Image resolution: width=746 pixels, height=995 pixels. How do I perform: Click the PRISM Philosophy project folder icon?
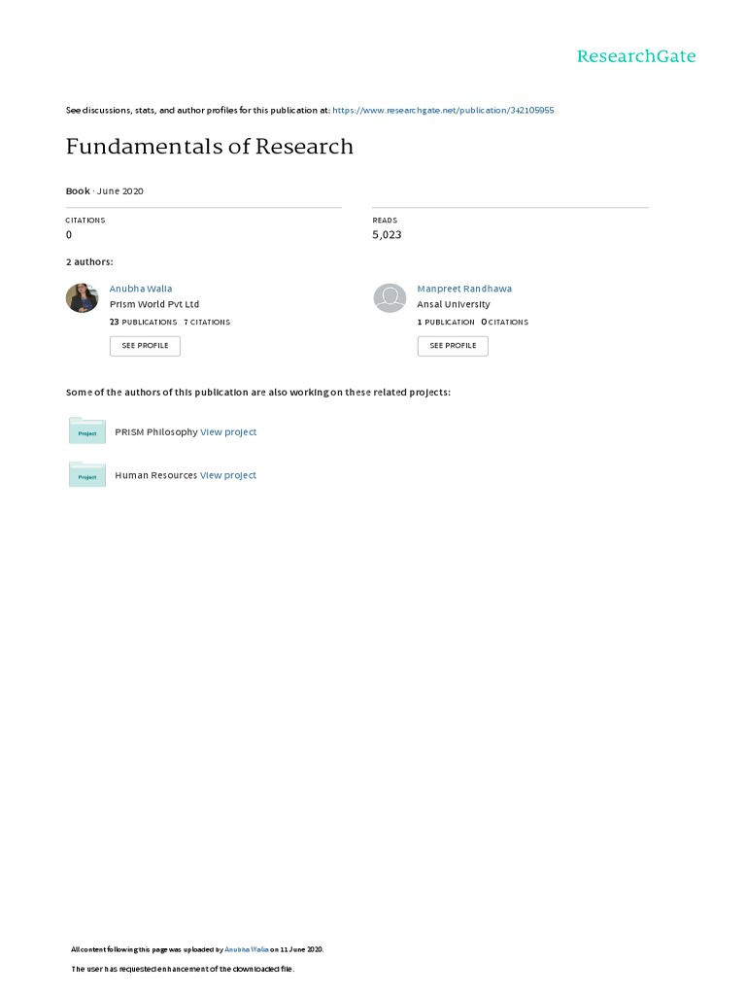pyautogui.click(x=87, y=430)
